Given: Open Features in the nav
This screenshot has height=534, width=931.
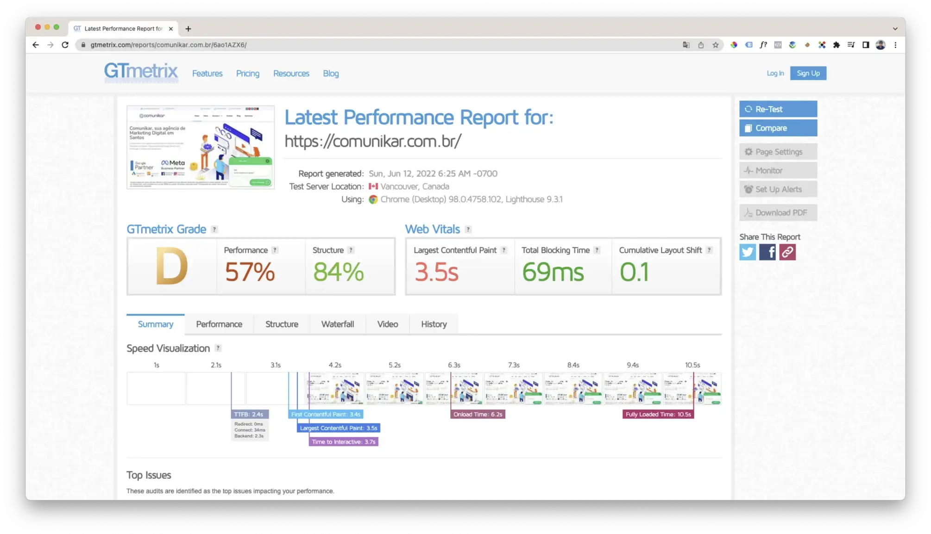Looking at the screenshot, I should pos(207,74).
